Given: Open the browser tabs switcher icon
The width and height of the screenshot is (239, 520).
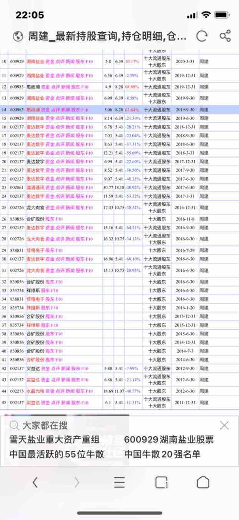Looking at the screenshot, I should coord(162,482).
